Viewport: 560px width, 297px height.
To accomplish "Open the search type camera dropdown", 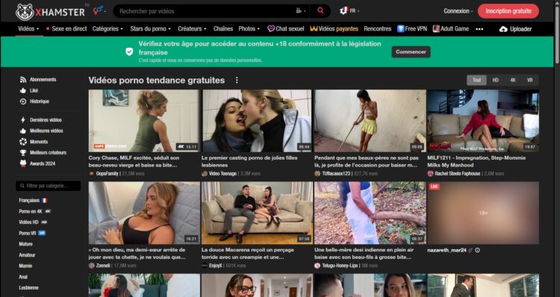I will [x=301, y=11].
